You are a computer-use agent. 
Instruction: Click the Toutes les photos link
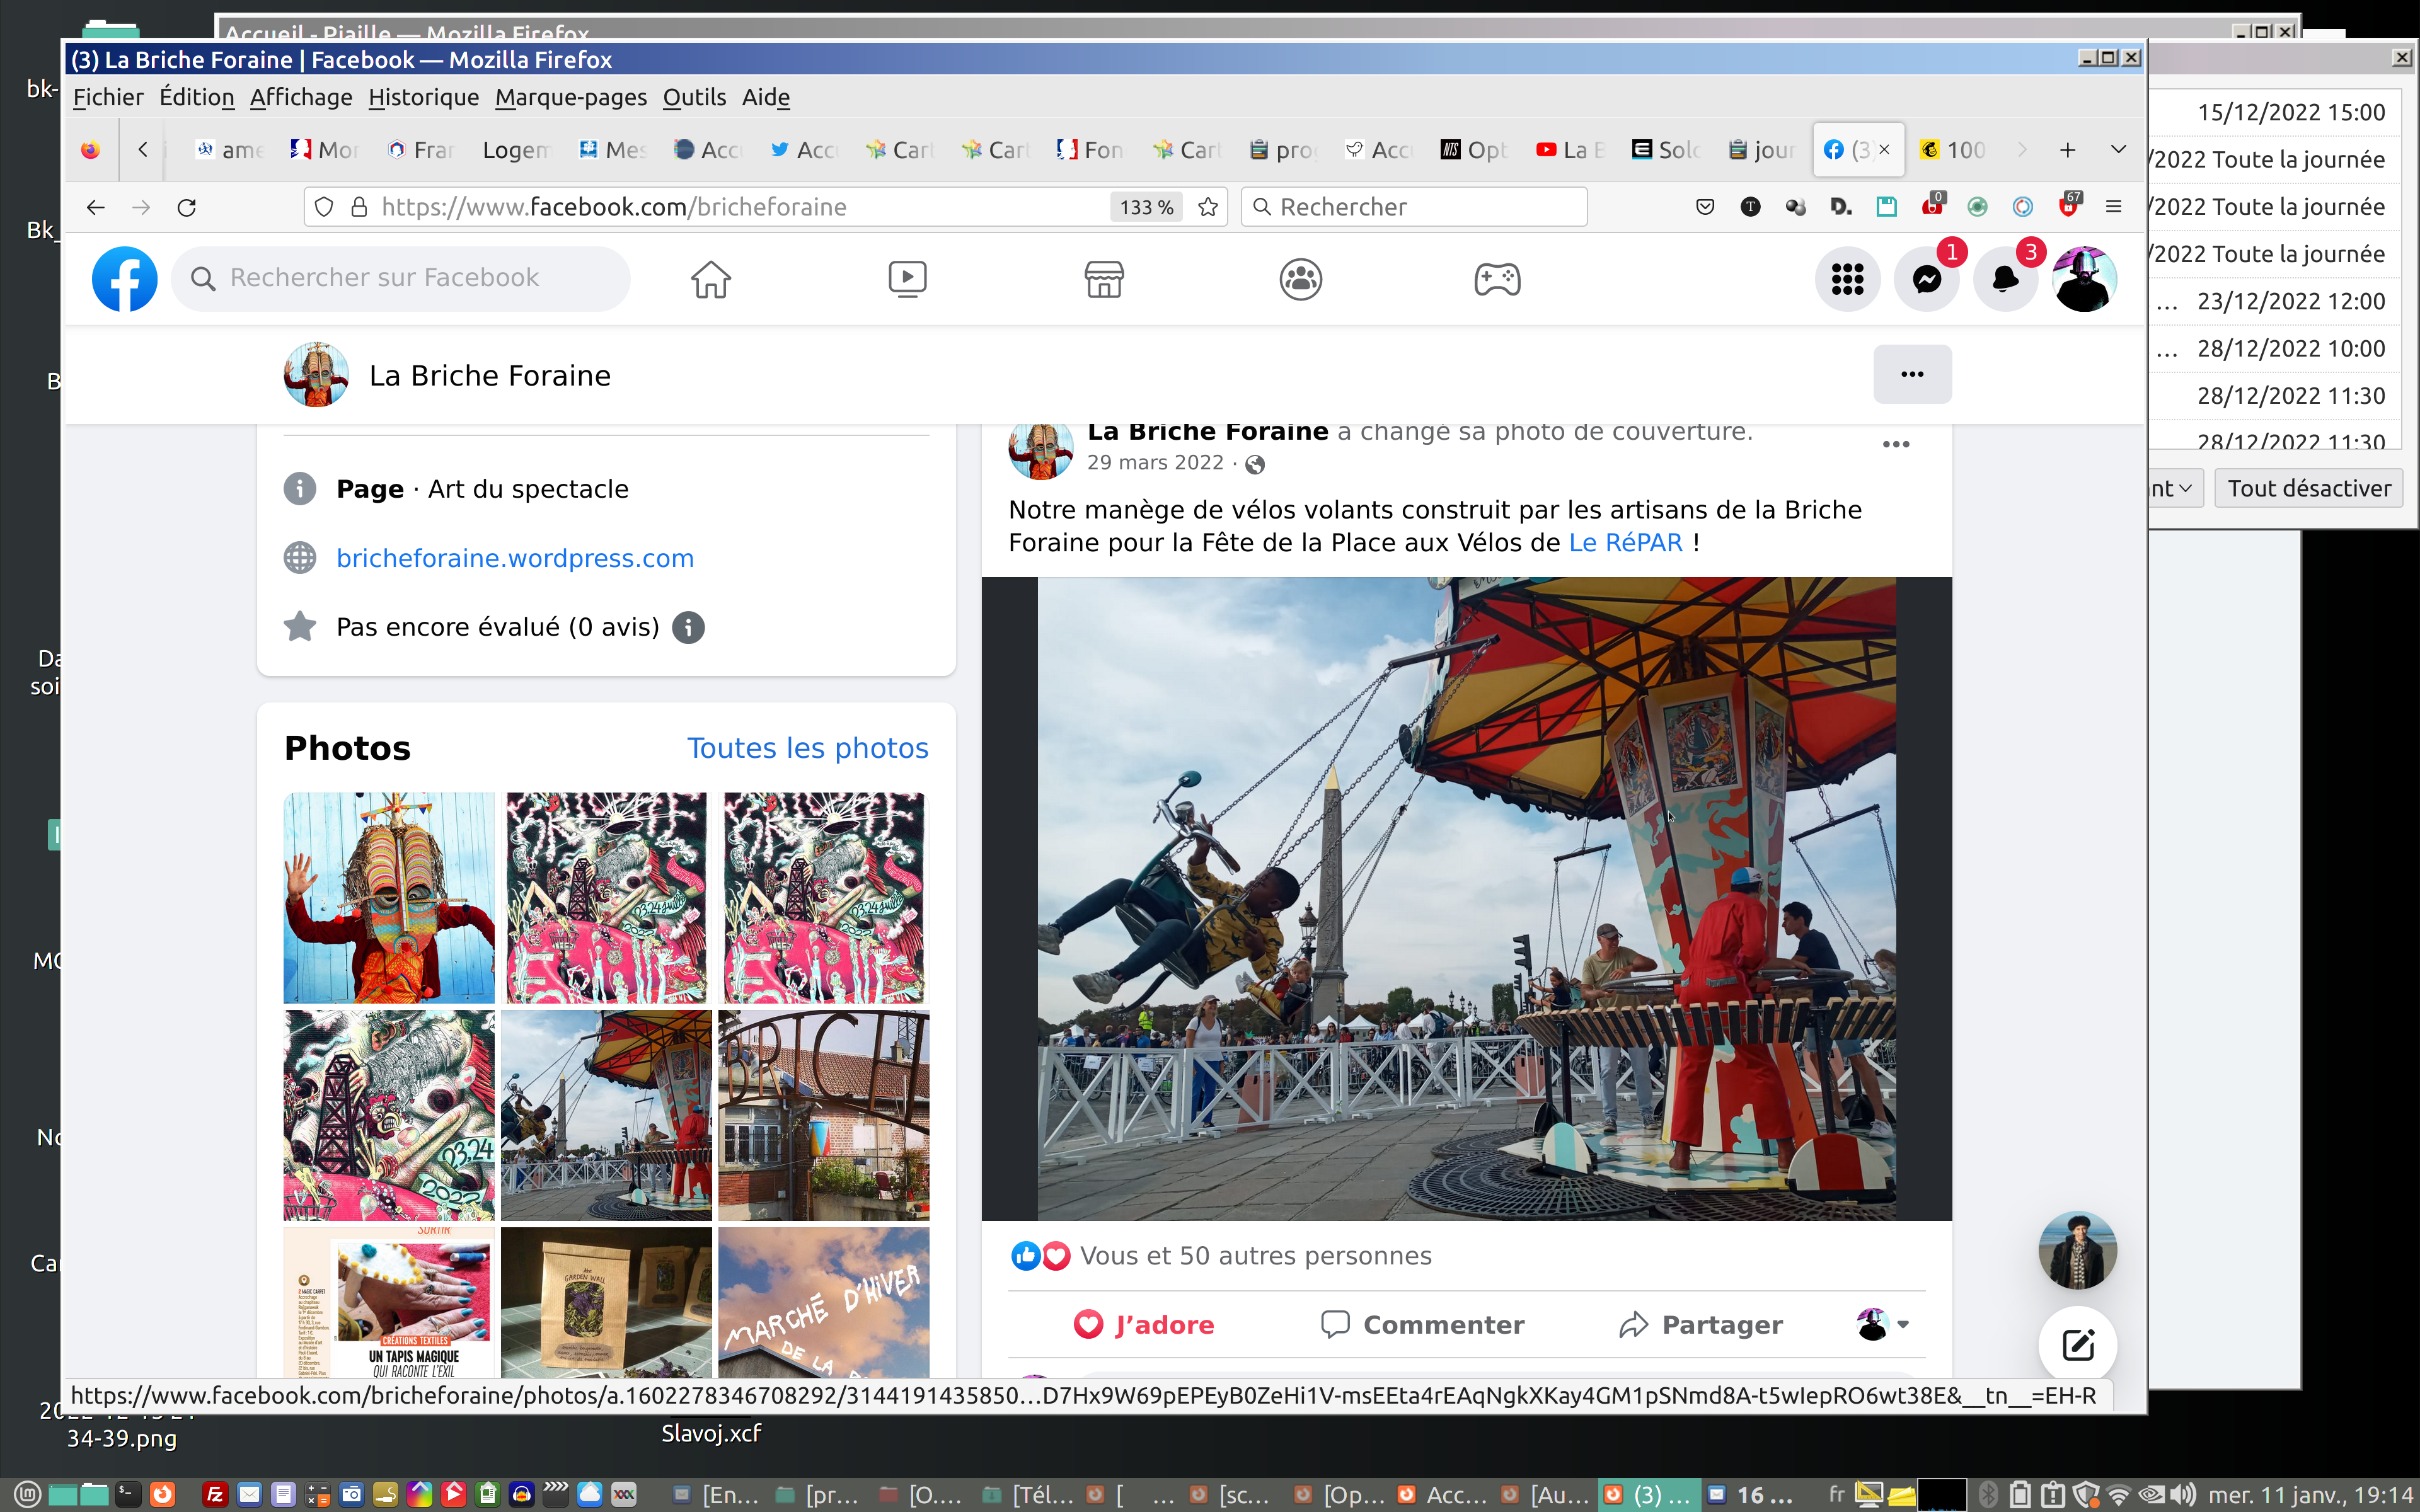coord(807,748)
